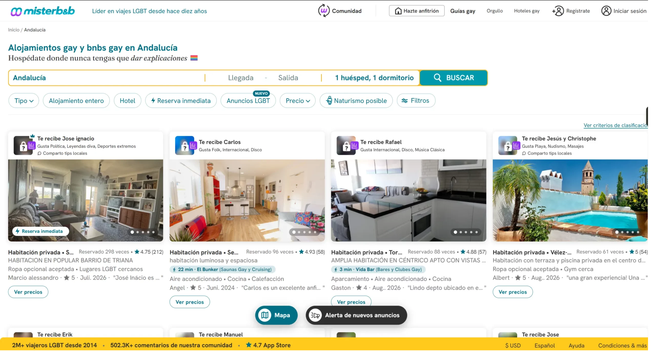Open the Triana room listing photo
Screen dimensions: 656x351
pyautogui.click(x=86, y=200)
